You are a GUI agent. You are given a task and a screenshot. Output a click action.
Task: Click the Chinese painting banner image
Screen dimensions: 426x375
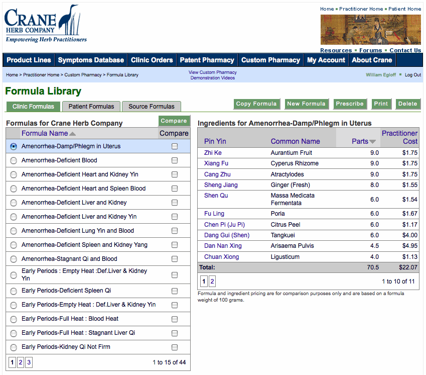click(x=370, y=30)
